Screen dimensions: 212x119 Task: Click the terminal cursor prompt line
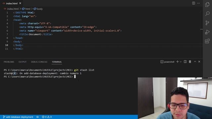coord(40,76)
